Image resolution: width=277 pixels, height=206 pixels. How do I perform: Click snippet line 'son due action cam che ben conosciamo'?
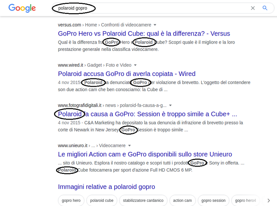pyautogui.click(x=99, y=90)
